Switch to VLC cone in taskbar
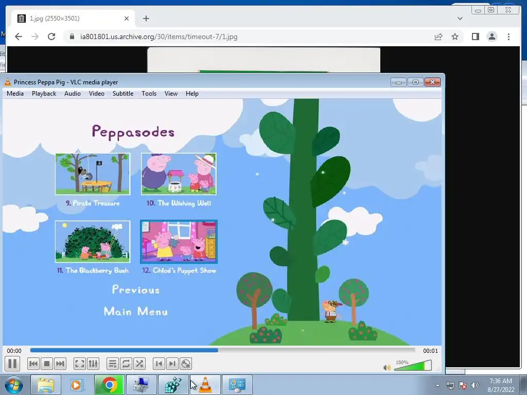 click(205, 385)
